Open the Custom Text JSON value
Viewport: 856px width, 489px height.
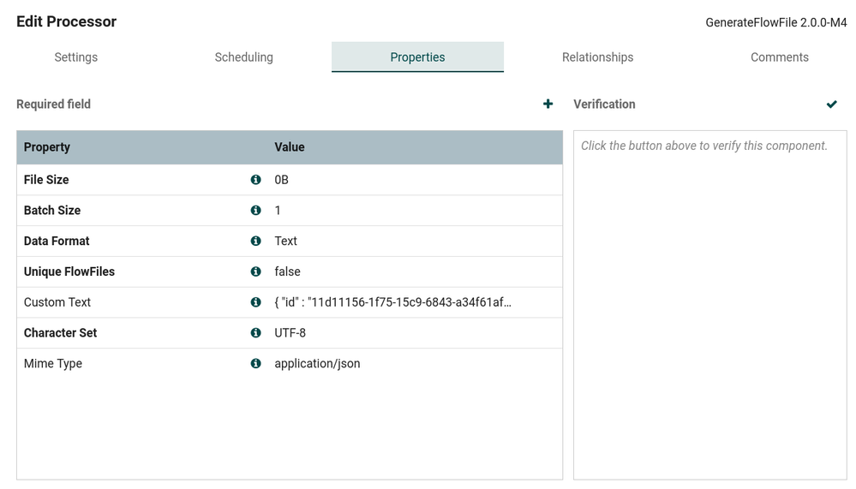pyautogui.click(x=392, y=302)
